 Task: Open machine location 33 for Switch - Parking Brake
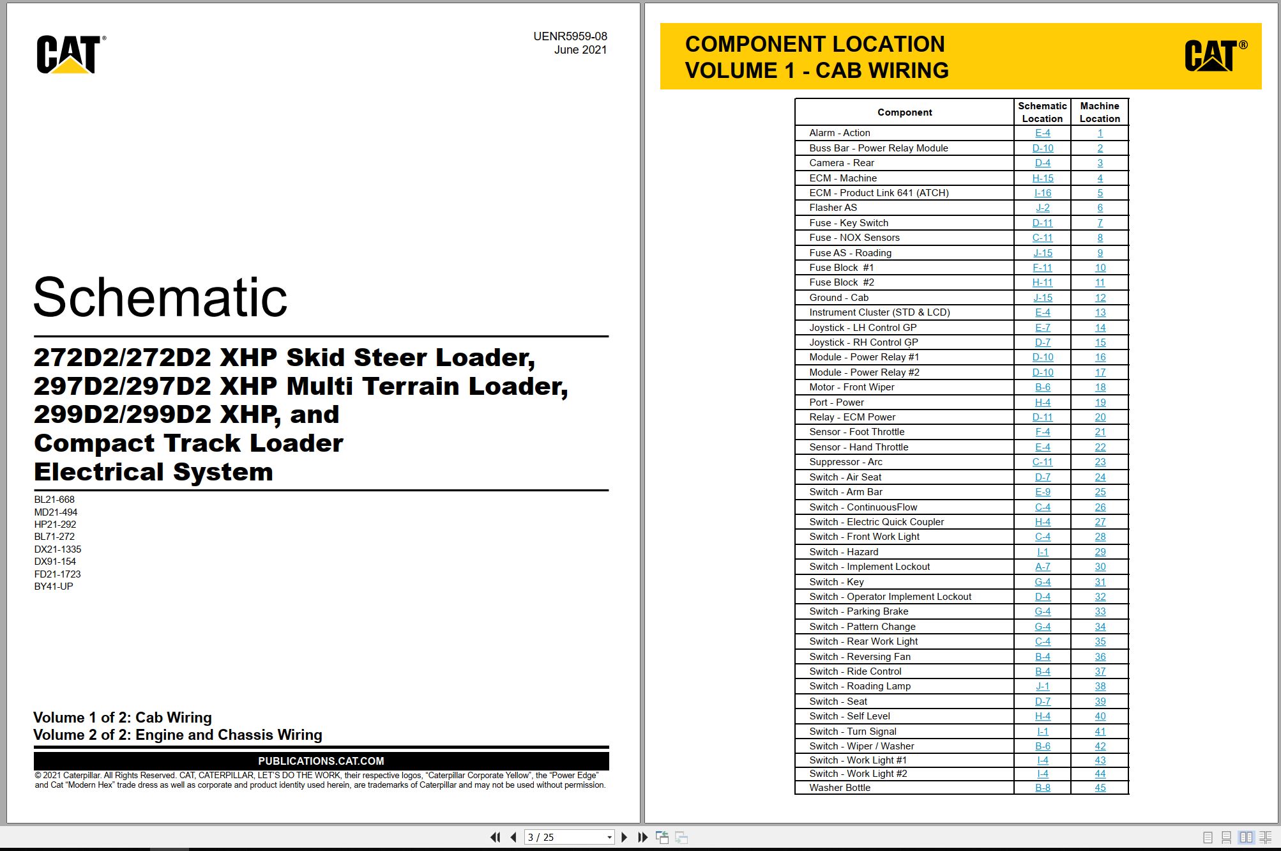1100,611
